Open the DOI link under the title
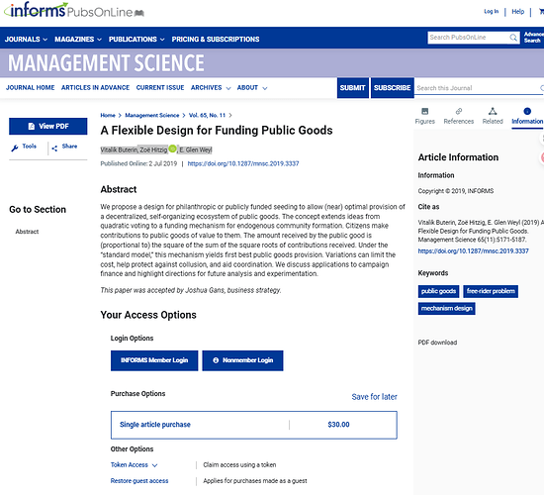The image size is (544, 495). point(243,163)
